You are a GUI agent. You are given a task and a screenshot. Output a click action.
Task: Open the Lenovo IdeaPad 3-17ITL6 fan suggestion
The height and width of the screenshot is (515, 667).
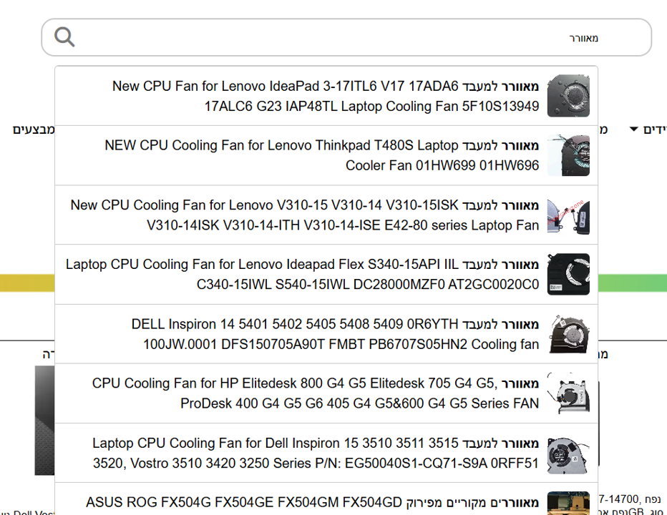[326, 96]
